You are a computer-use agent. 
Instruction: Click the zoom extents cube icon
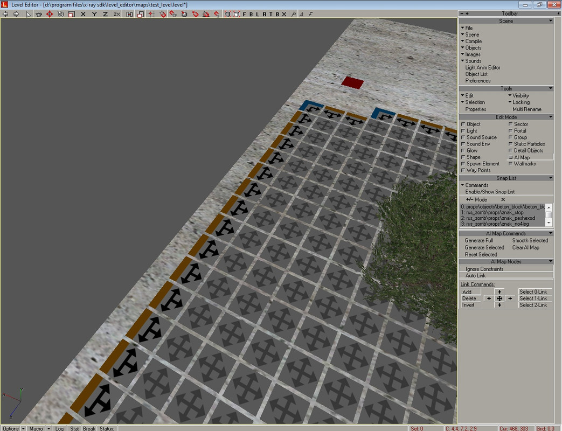[x=227, y=14]
